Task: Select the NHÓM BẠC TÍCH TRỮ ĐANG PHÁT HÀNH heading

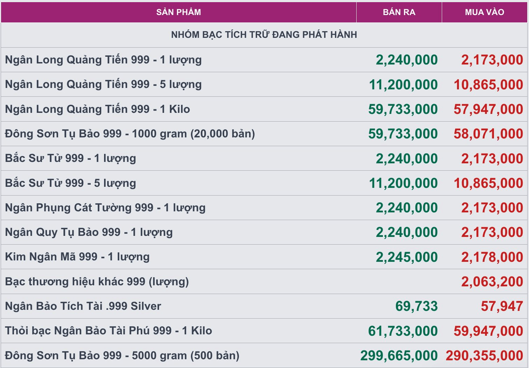Action: tap(264, 35)
